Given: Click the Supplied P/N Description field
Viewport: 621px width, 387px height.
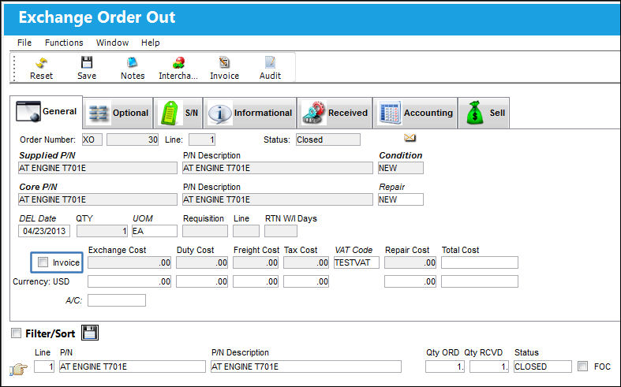Looking at the screenshot, I should point(278,168).
